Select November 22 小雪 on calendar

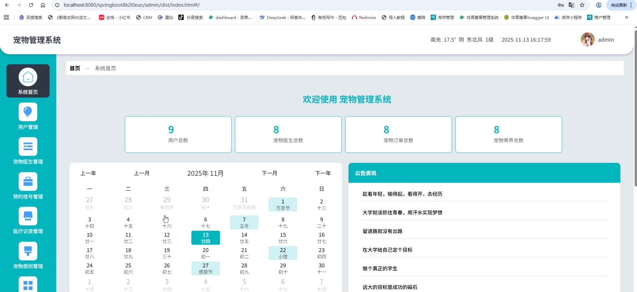pos(283,253)
